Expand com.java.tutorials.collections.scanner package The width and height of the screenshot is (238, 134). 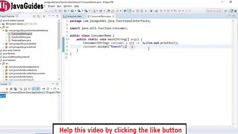click(3, 74)
